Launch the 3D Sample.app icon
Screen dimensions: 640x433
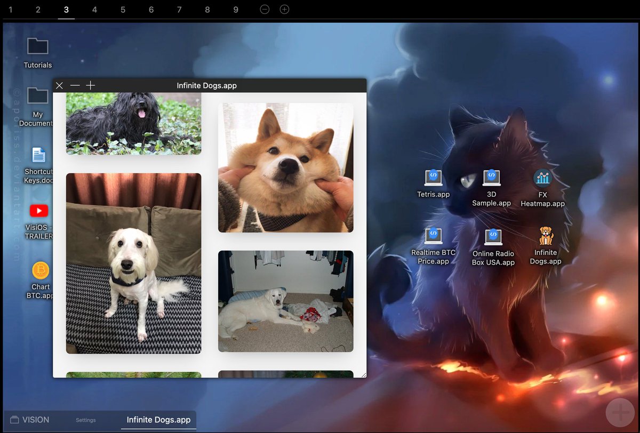[492, 178]
